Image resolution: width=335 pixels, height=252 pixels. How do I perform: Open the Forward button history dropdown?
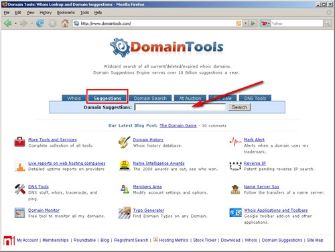(x=31, y=23)
